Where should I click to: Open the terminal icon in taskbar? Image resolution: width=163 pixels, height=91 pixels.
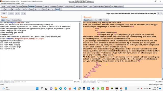point(117,88)
